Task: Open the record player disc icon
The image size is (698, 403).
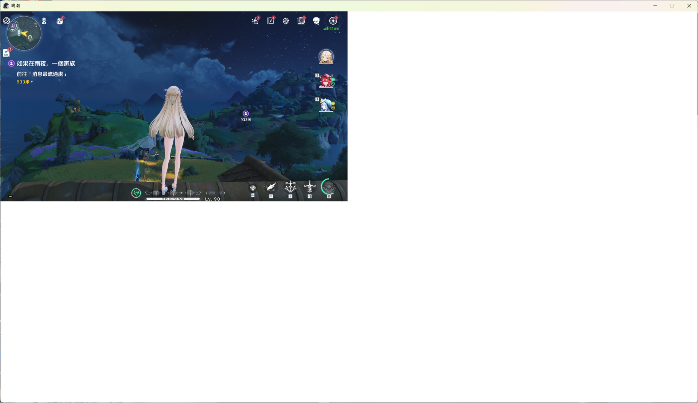Action: 301,21
